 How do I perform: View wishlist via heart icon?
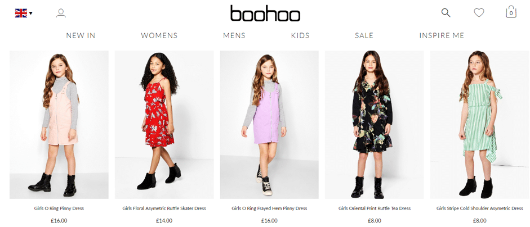coord(479,13)
